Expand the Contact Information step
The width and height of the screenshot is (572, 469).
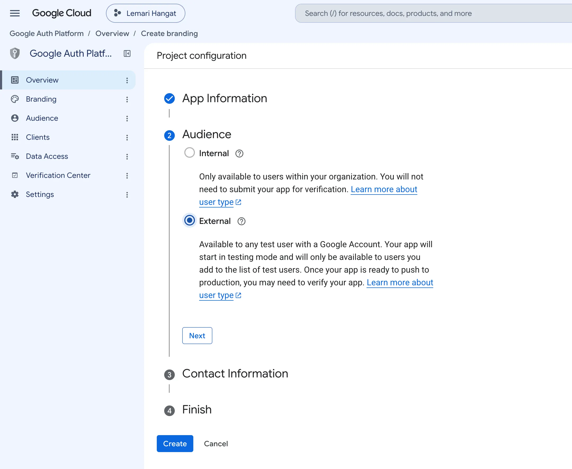click(x=235, y=373)
